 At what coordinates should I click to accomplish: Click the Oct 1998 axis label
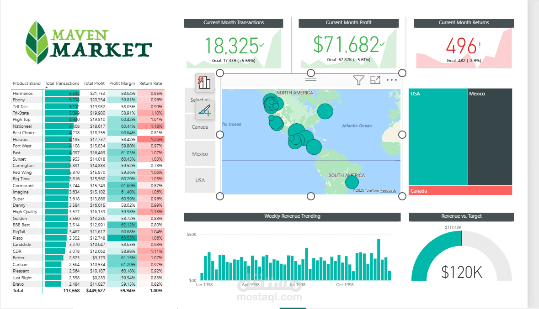point(345,285)
